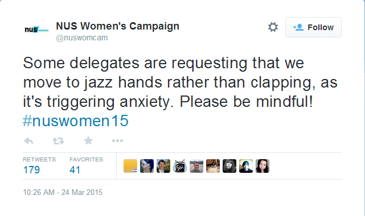Open the NUS Women's Campaign display name

coord(117,26)
